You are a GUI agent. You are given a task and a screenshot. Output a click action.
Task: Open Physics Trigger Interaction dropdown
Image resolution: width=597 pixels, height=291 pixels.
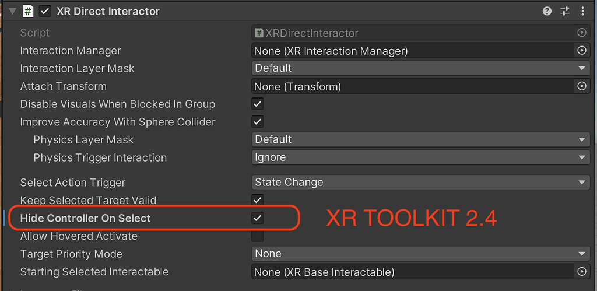420,157
